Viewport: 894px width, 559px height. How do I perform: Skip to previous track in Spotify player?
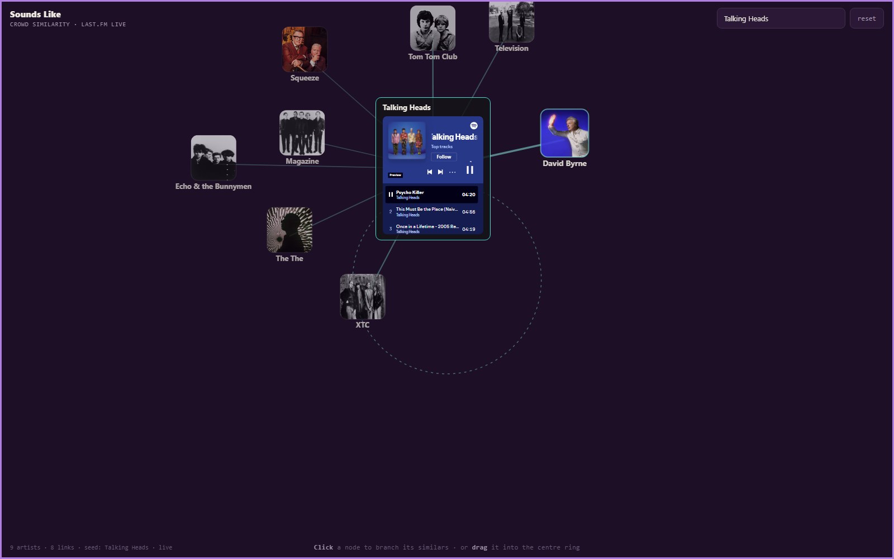pyautogui.click(x=429, y=172)
